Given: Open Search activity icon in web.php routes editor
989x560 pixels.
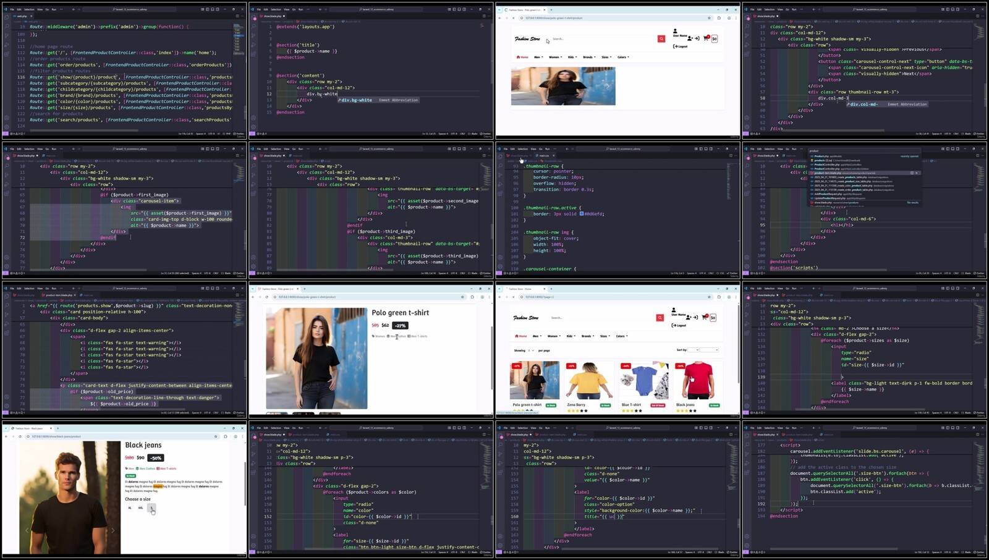Looking at the screenshot, I should click(x=7, y=26).
